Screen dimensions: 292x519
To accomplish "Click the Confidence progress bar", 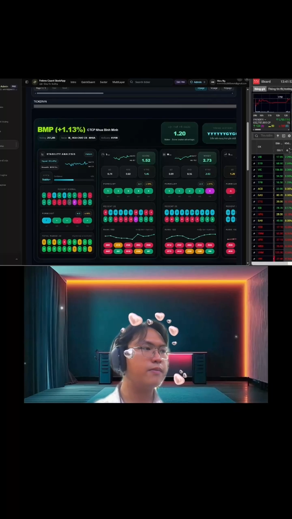I will pos(73,180).
